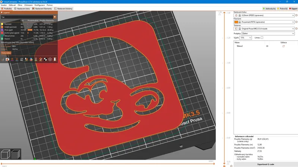Click printer icon in Original Prusa MK3.5 preset
The image size is (298, 167).
pos(236,29)
